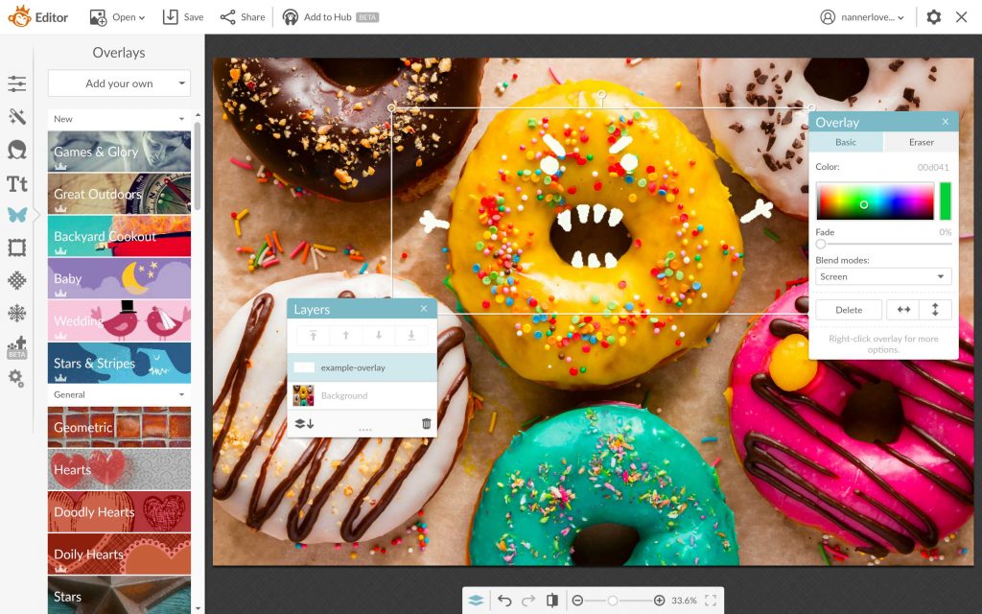Open the Basic Edits sliders panel

(x=16, y=83)
